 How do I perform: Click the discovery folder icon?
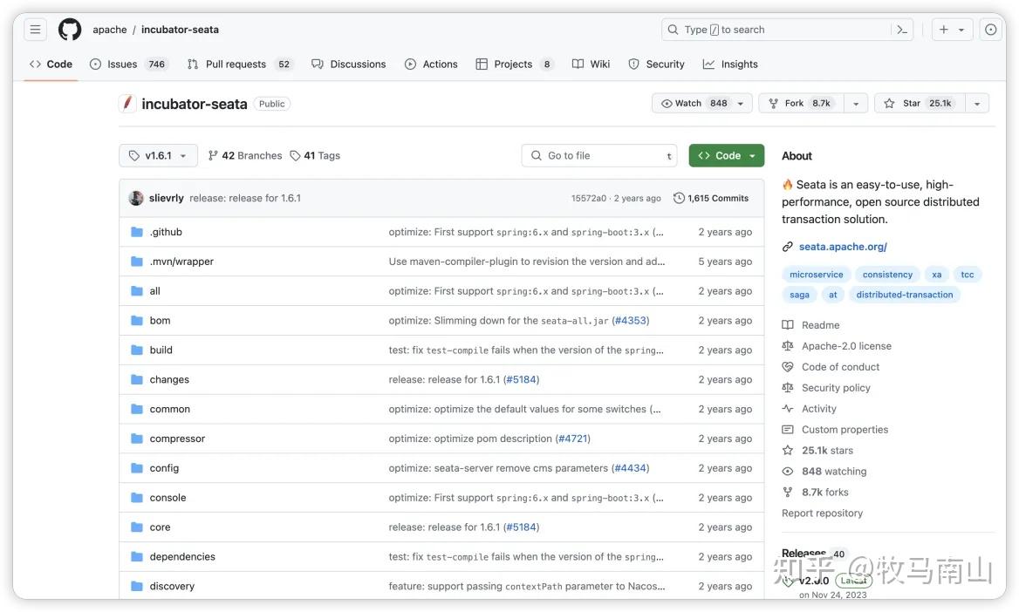tap(136, 586)
